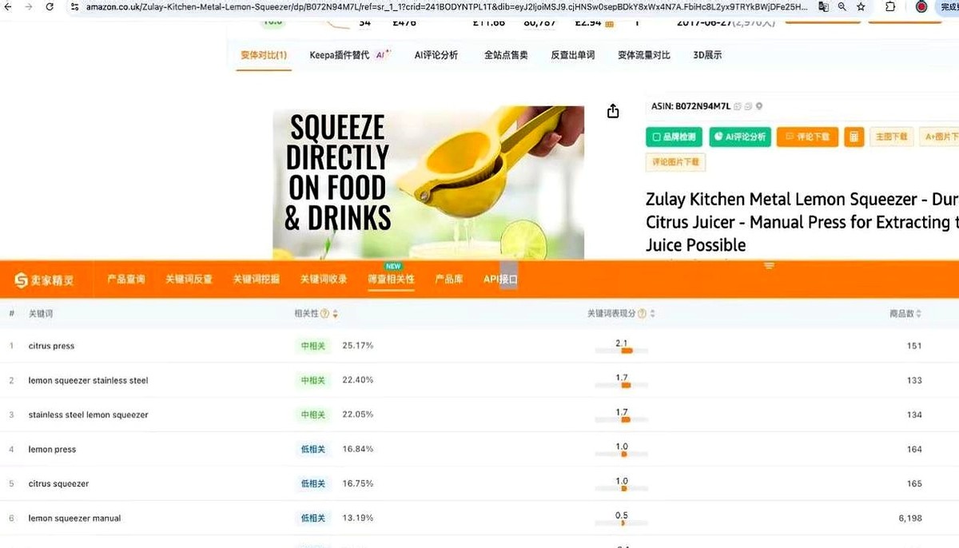Reload the page with browser refresh icon
This screenshot has height=548, width=959.
(x=50, y=6)
